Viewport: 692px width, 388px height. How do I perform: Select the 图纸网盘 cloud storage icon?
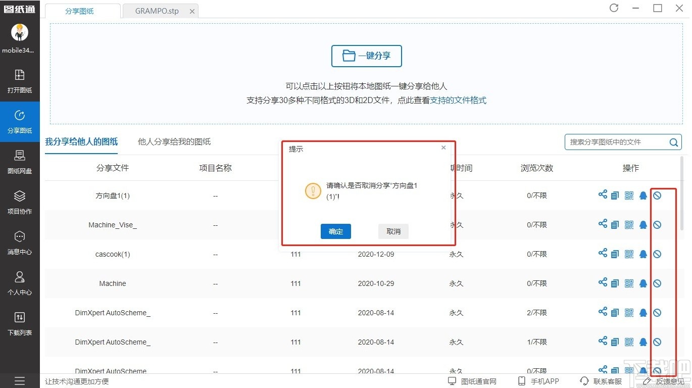[20, 162]
